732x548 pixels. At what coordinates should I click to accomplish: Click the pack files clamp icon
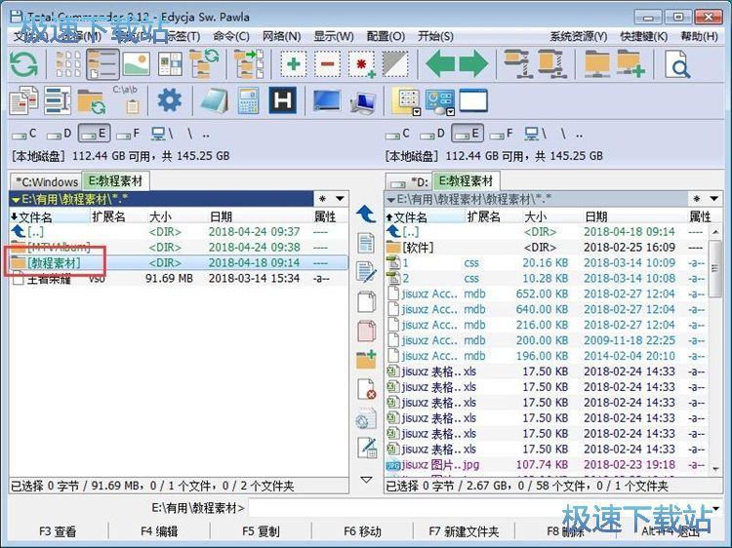[x=517, y=64]
